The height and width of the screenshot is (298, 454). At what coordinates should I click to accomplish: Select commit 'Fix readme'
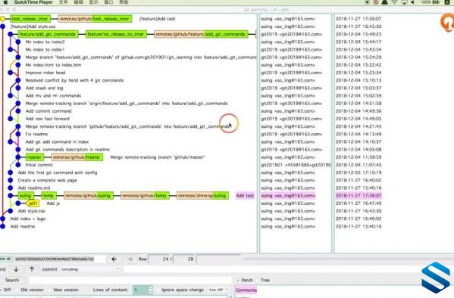[x=36, y=134]
